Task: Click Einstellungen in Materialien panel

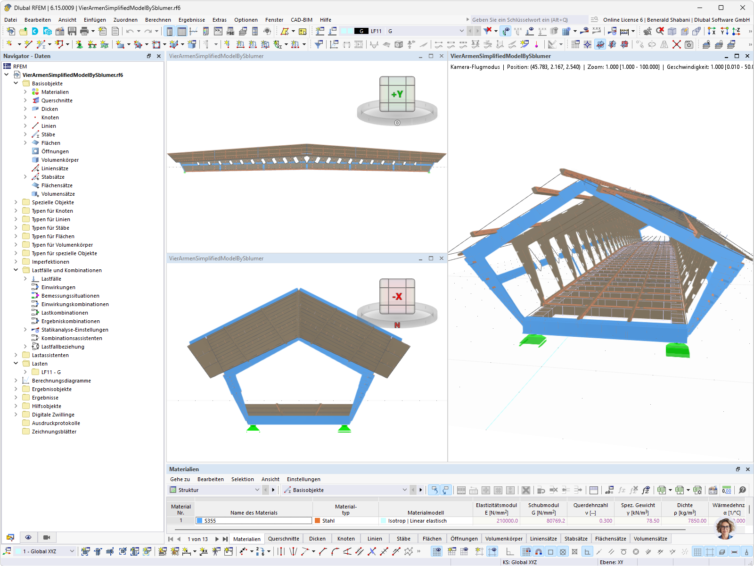Action: 303,479
